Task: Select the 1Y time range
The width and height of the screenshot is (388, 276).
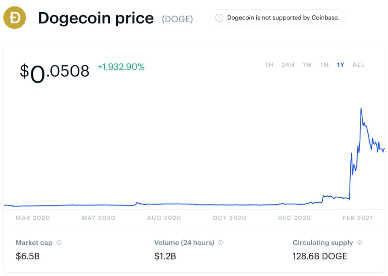Action: (x=341, y=65)
